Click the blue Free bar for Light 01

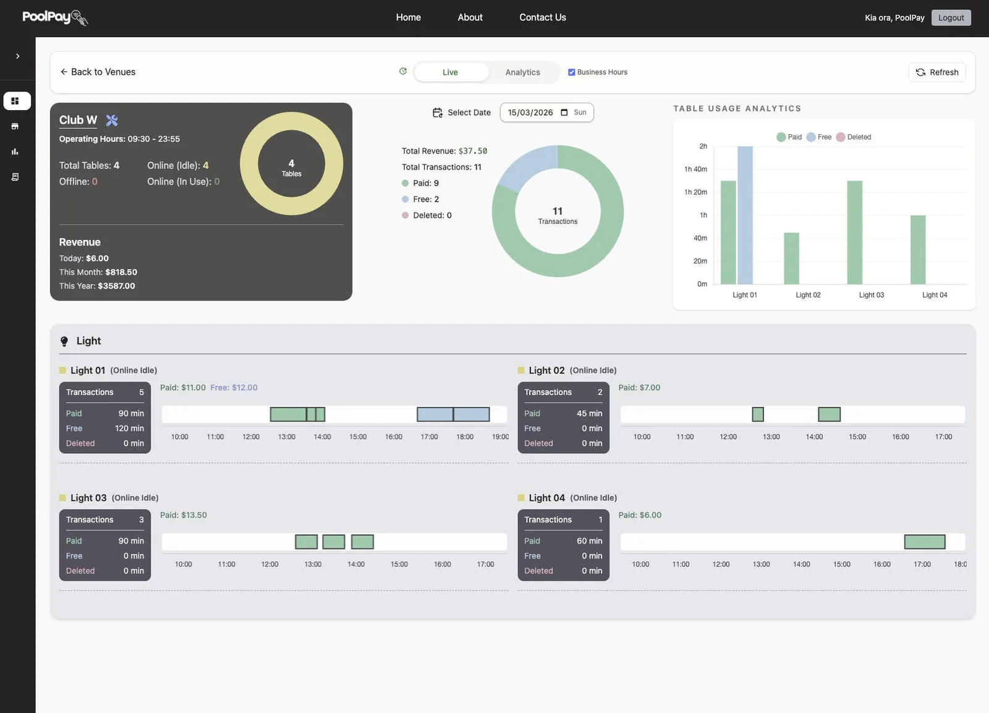(x=745, y=215)
